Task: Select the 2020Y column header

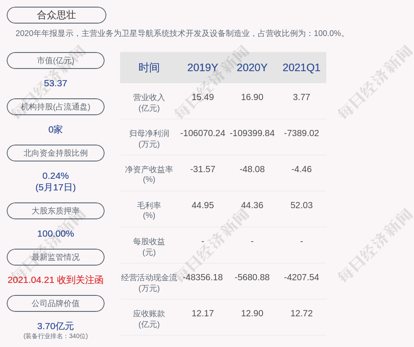Action: coord(252,68)
